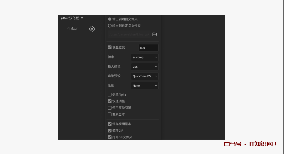Image resolution: width=284 pixels, height=154 pixels.
Task: Disable the 循环GIF setting
Action: coord(109,130)
